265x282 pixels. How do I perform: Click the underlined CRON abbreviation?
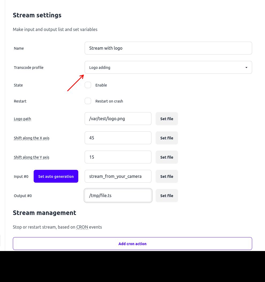pyautogui.click(x=82, y=227)
